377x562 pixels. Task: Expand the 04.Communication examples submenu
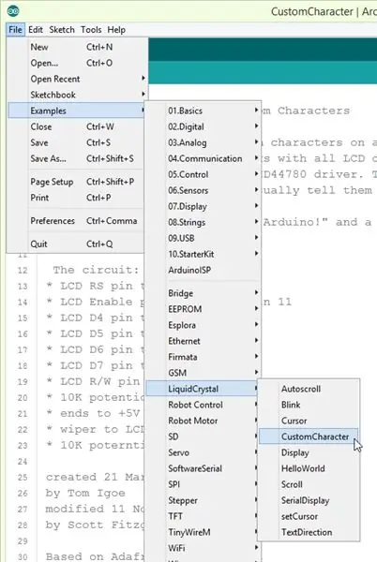pos(203,158)
